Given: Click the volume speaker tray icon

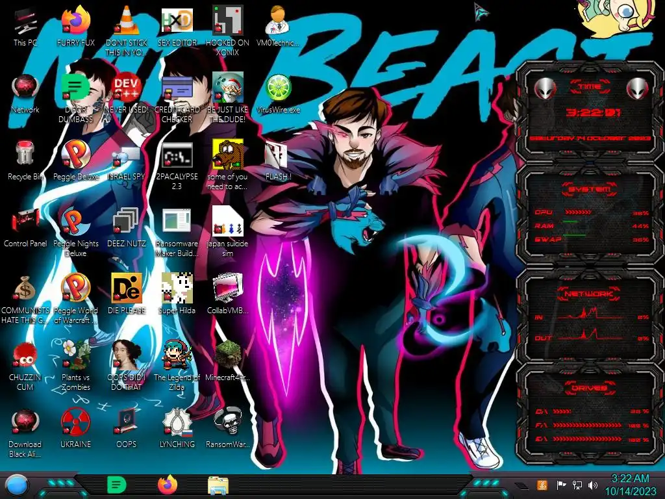Looking at the screenshot, I should tap(593, 485).
